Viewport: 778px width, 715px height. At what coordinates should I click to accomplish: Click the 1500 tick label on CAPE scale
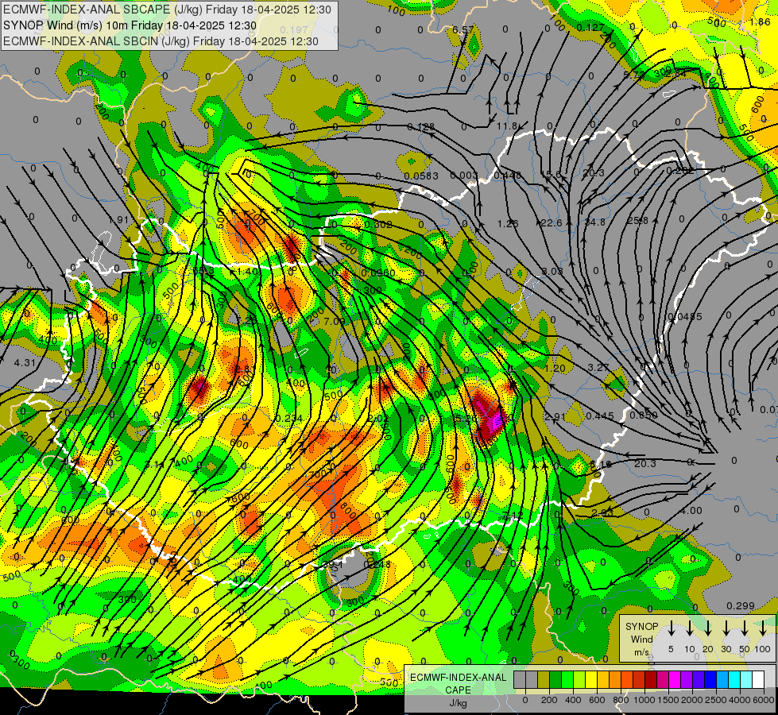click(669, 700)
